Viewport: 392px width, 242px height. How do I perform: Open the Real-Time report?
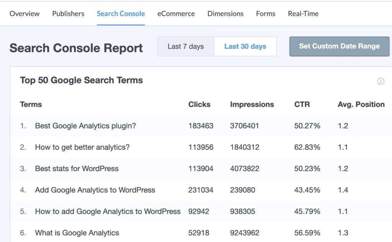coord(303,13)
